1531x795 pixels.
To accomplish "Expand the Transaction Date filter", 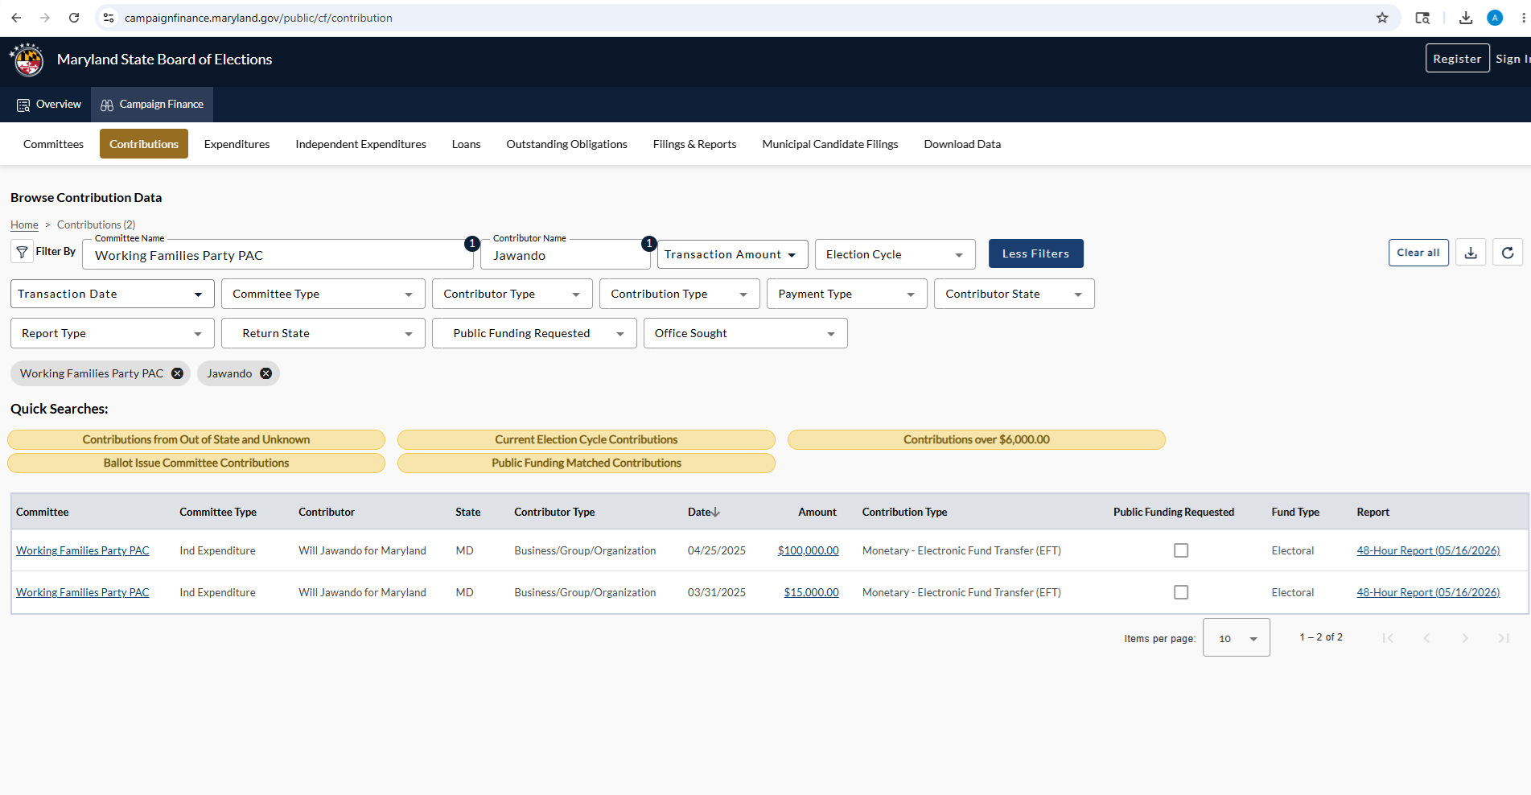I will [113, 294].
